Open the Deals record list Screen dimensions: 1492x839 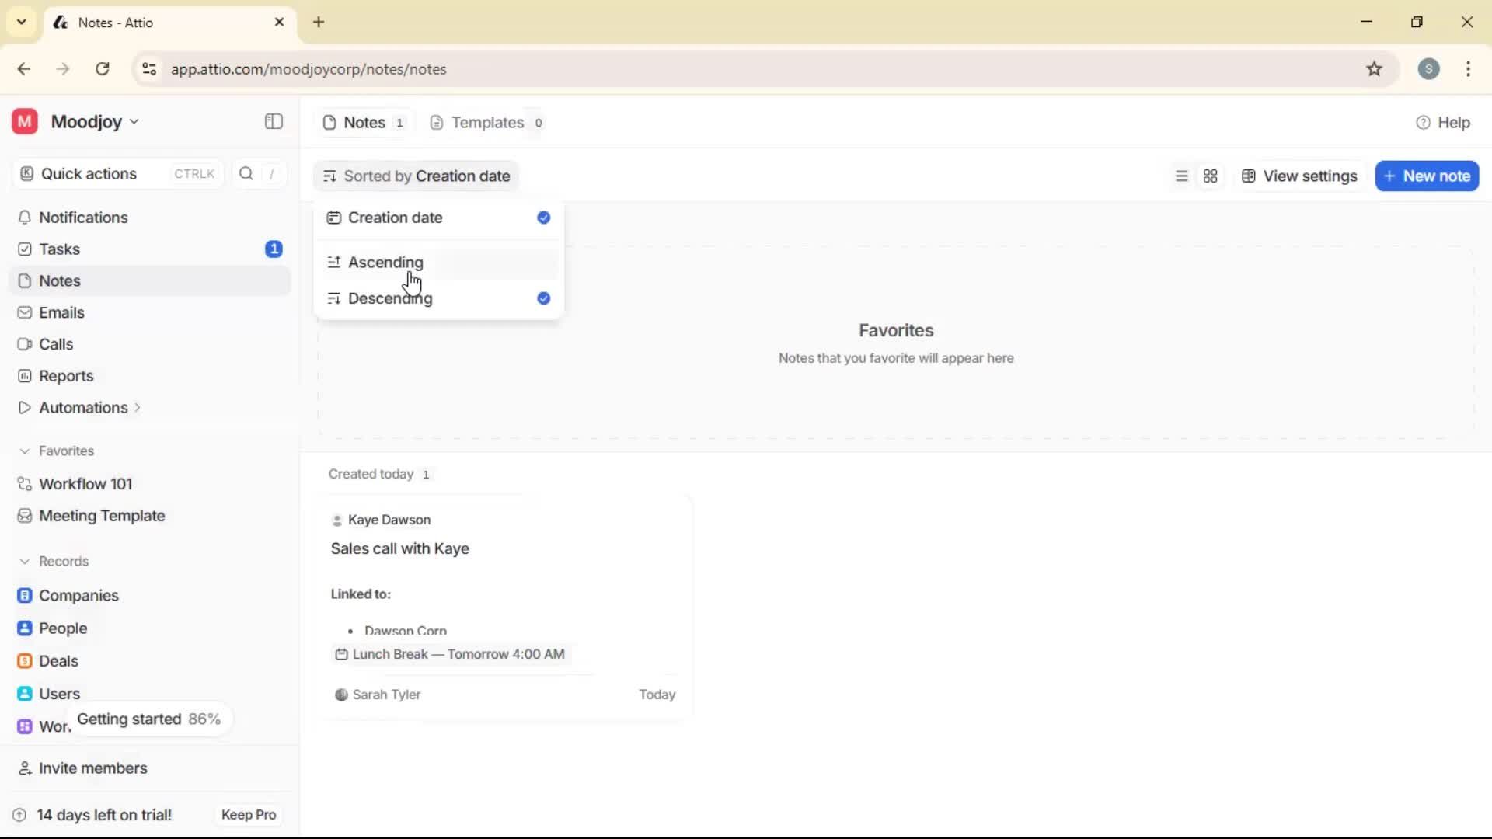pos(58,661)
